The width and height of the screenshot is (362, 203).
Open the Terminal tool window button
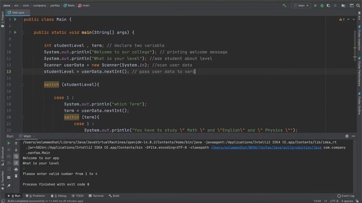pyautogui.click(x=96, y=196)
